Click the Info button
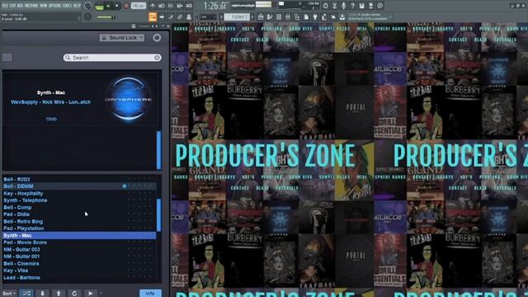This screenshot has height=297, width=528. point(150,294)
